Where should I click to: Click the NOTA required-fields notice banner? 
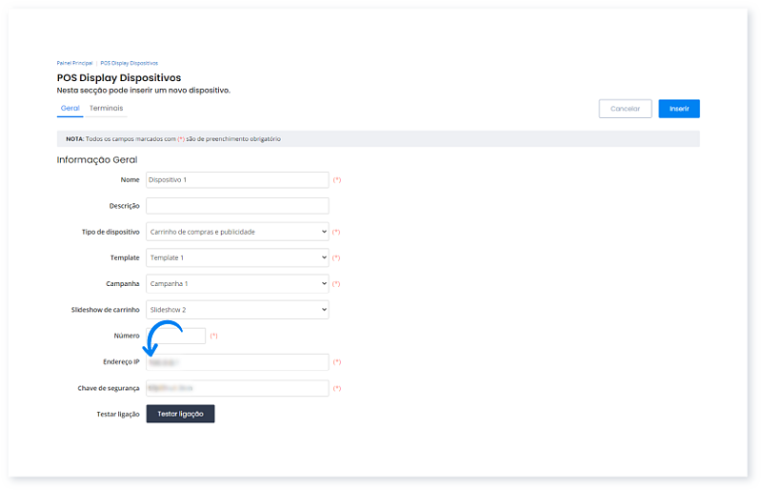[x=378, y=139]
